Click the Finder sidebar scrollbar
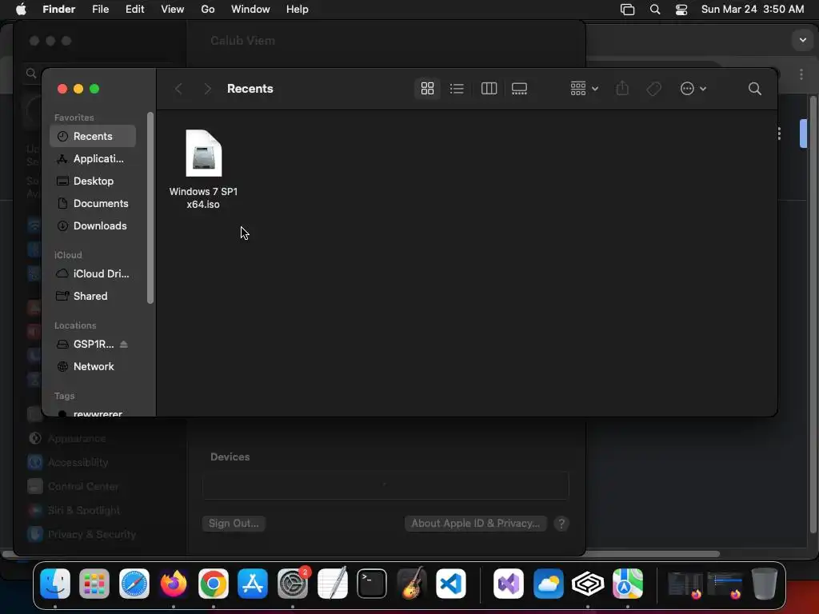The height and width of the screenshot is (614, 819). pyautogui.click(x=150, y=208)
